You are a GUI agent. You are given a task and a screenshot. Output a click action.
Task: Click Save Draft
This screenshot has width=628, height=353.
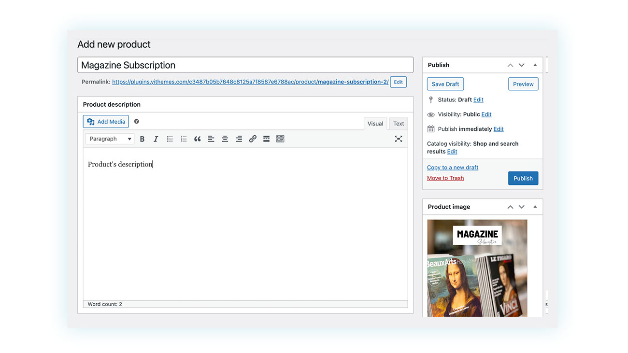coord(445,84)
